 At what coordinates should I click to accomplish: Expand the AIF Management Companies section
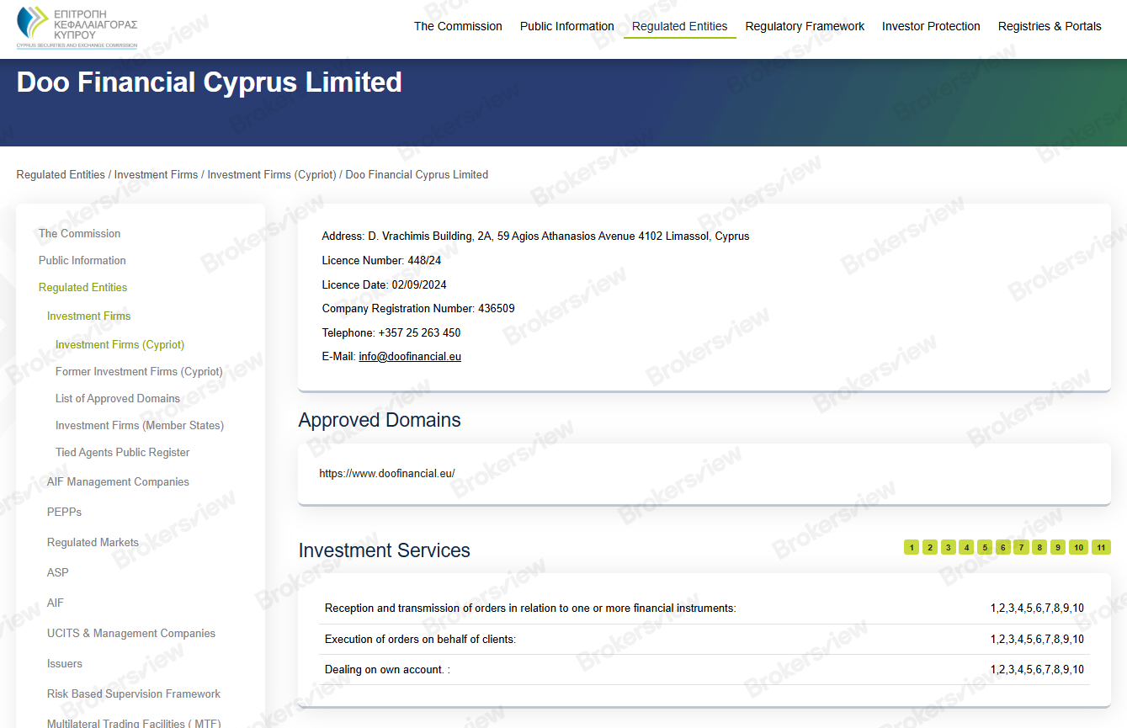118,481
